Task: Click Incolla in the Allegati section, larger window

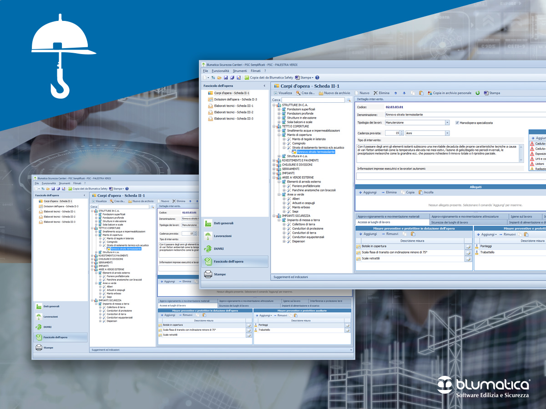Action: [x=426, y=192]
